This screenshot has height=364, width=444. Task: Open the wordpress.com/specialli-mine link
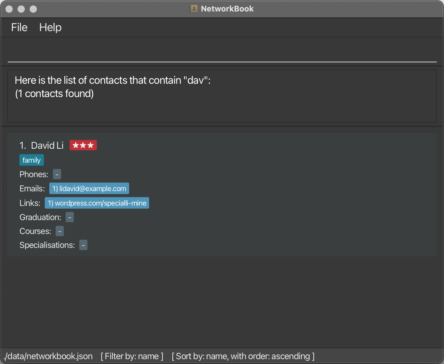click(97, 203)
